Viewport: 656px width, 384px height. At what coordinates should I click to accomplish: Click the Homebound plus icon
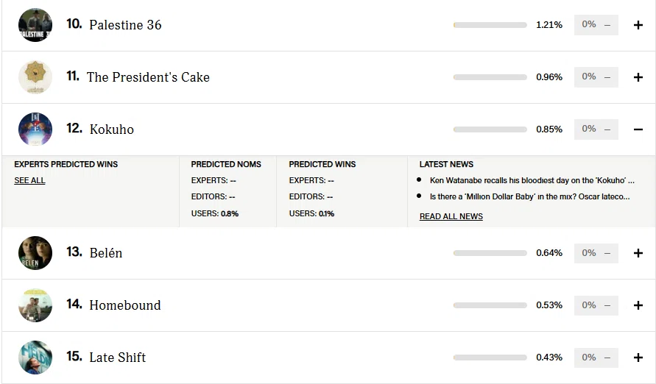click(638, 305)
